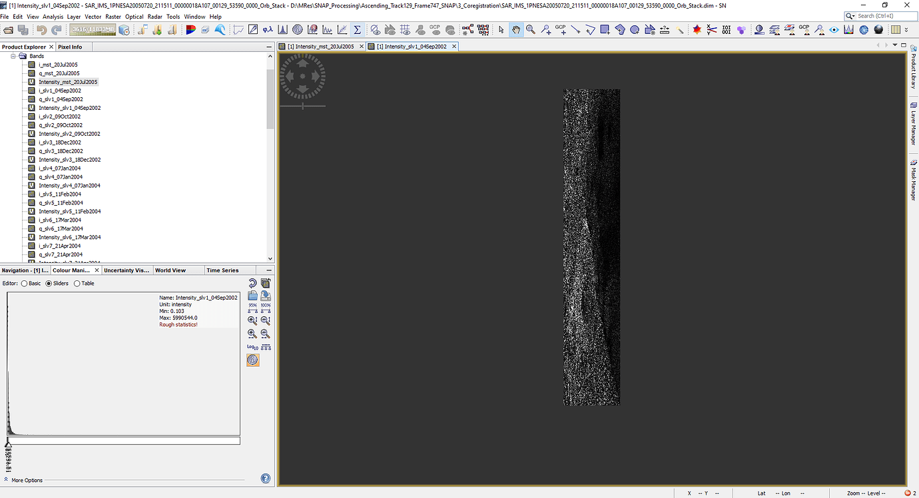The height and width of the screenshot is (498, 919).
Task: Open the Raster menu
Action: pyautogui.click(x=113, y=17)
